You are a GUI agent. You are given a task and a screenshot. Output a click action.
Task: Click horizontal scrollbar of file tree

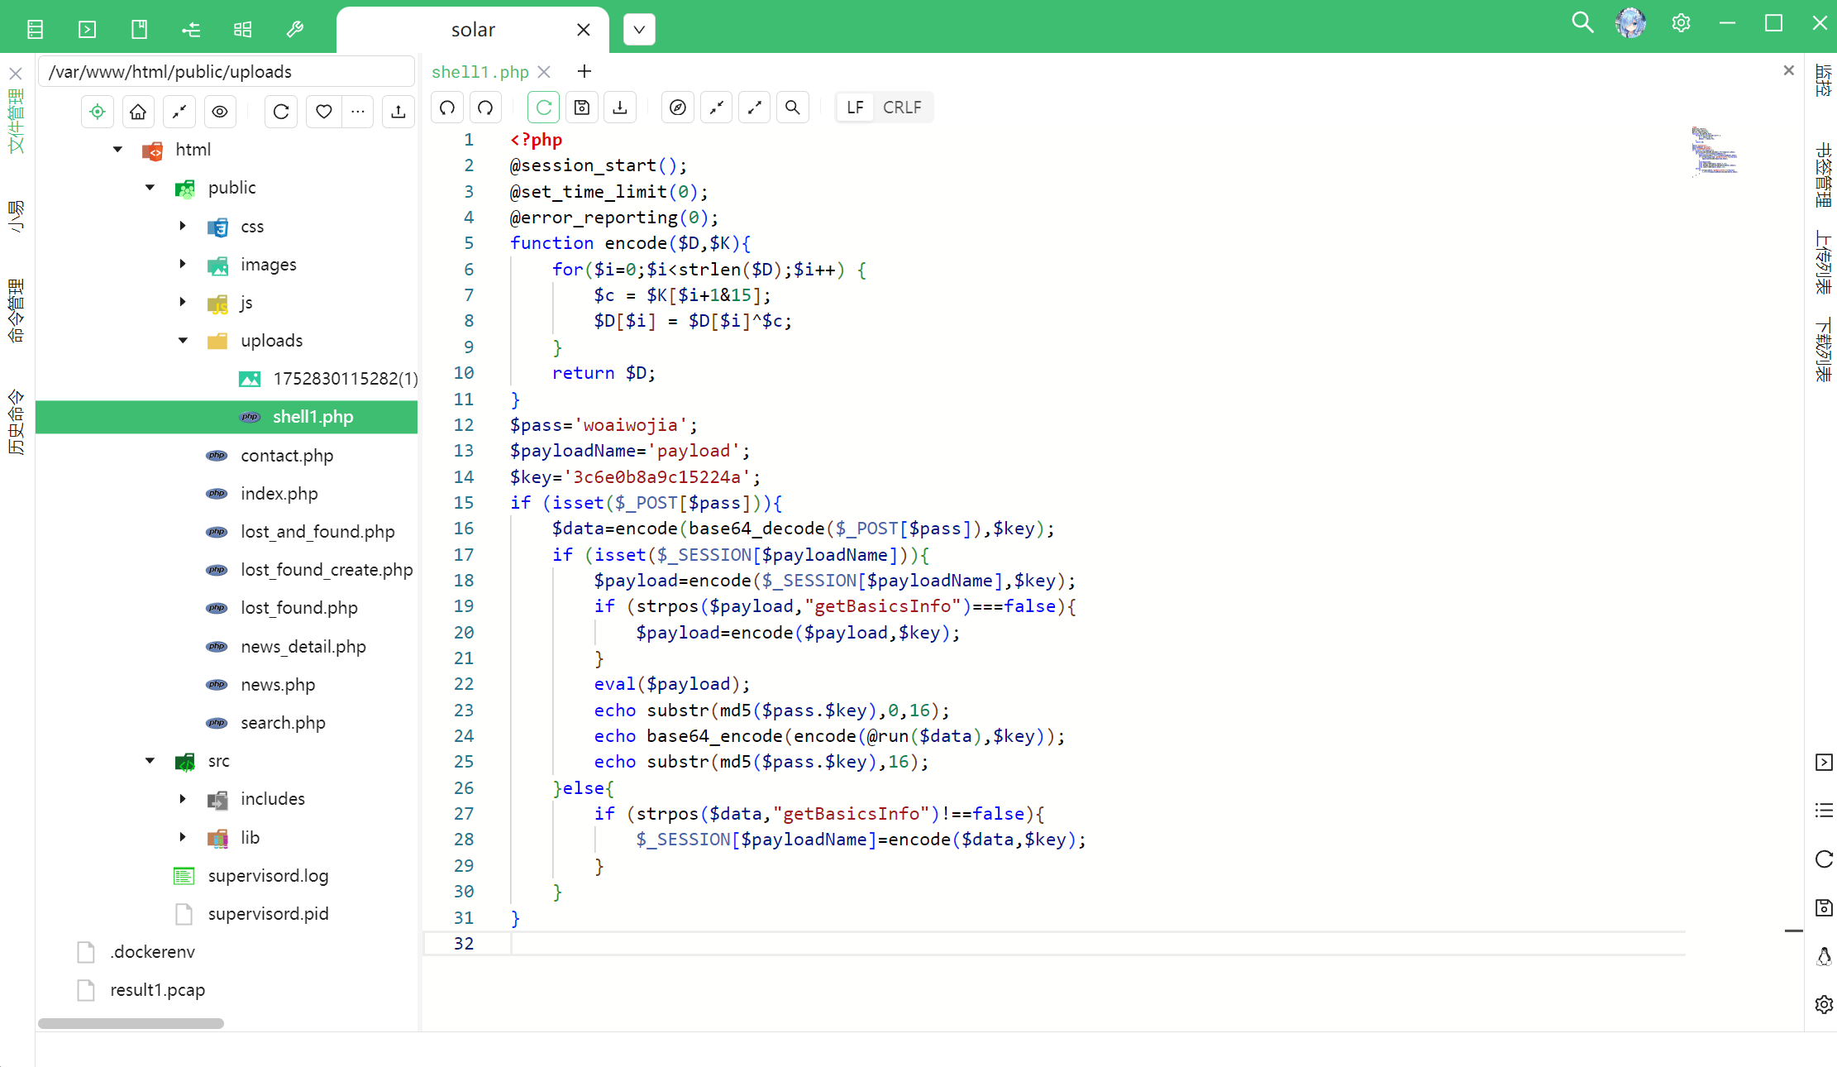pyautogui.click(x=131, y=1023)
